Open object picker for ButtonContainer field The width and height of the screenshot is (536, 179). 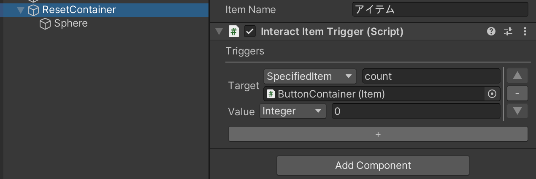(x=492, y=94)
